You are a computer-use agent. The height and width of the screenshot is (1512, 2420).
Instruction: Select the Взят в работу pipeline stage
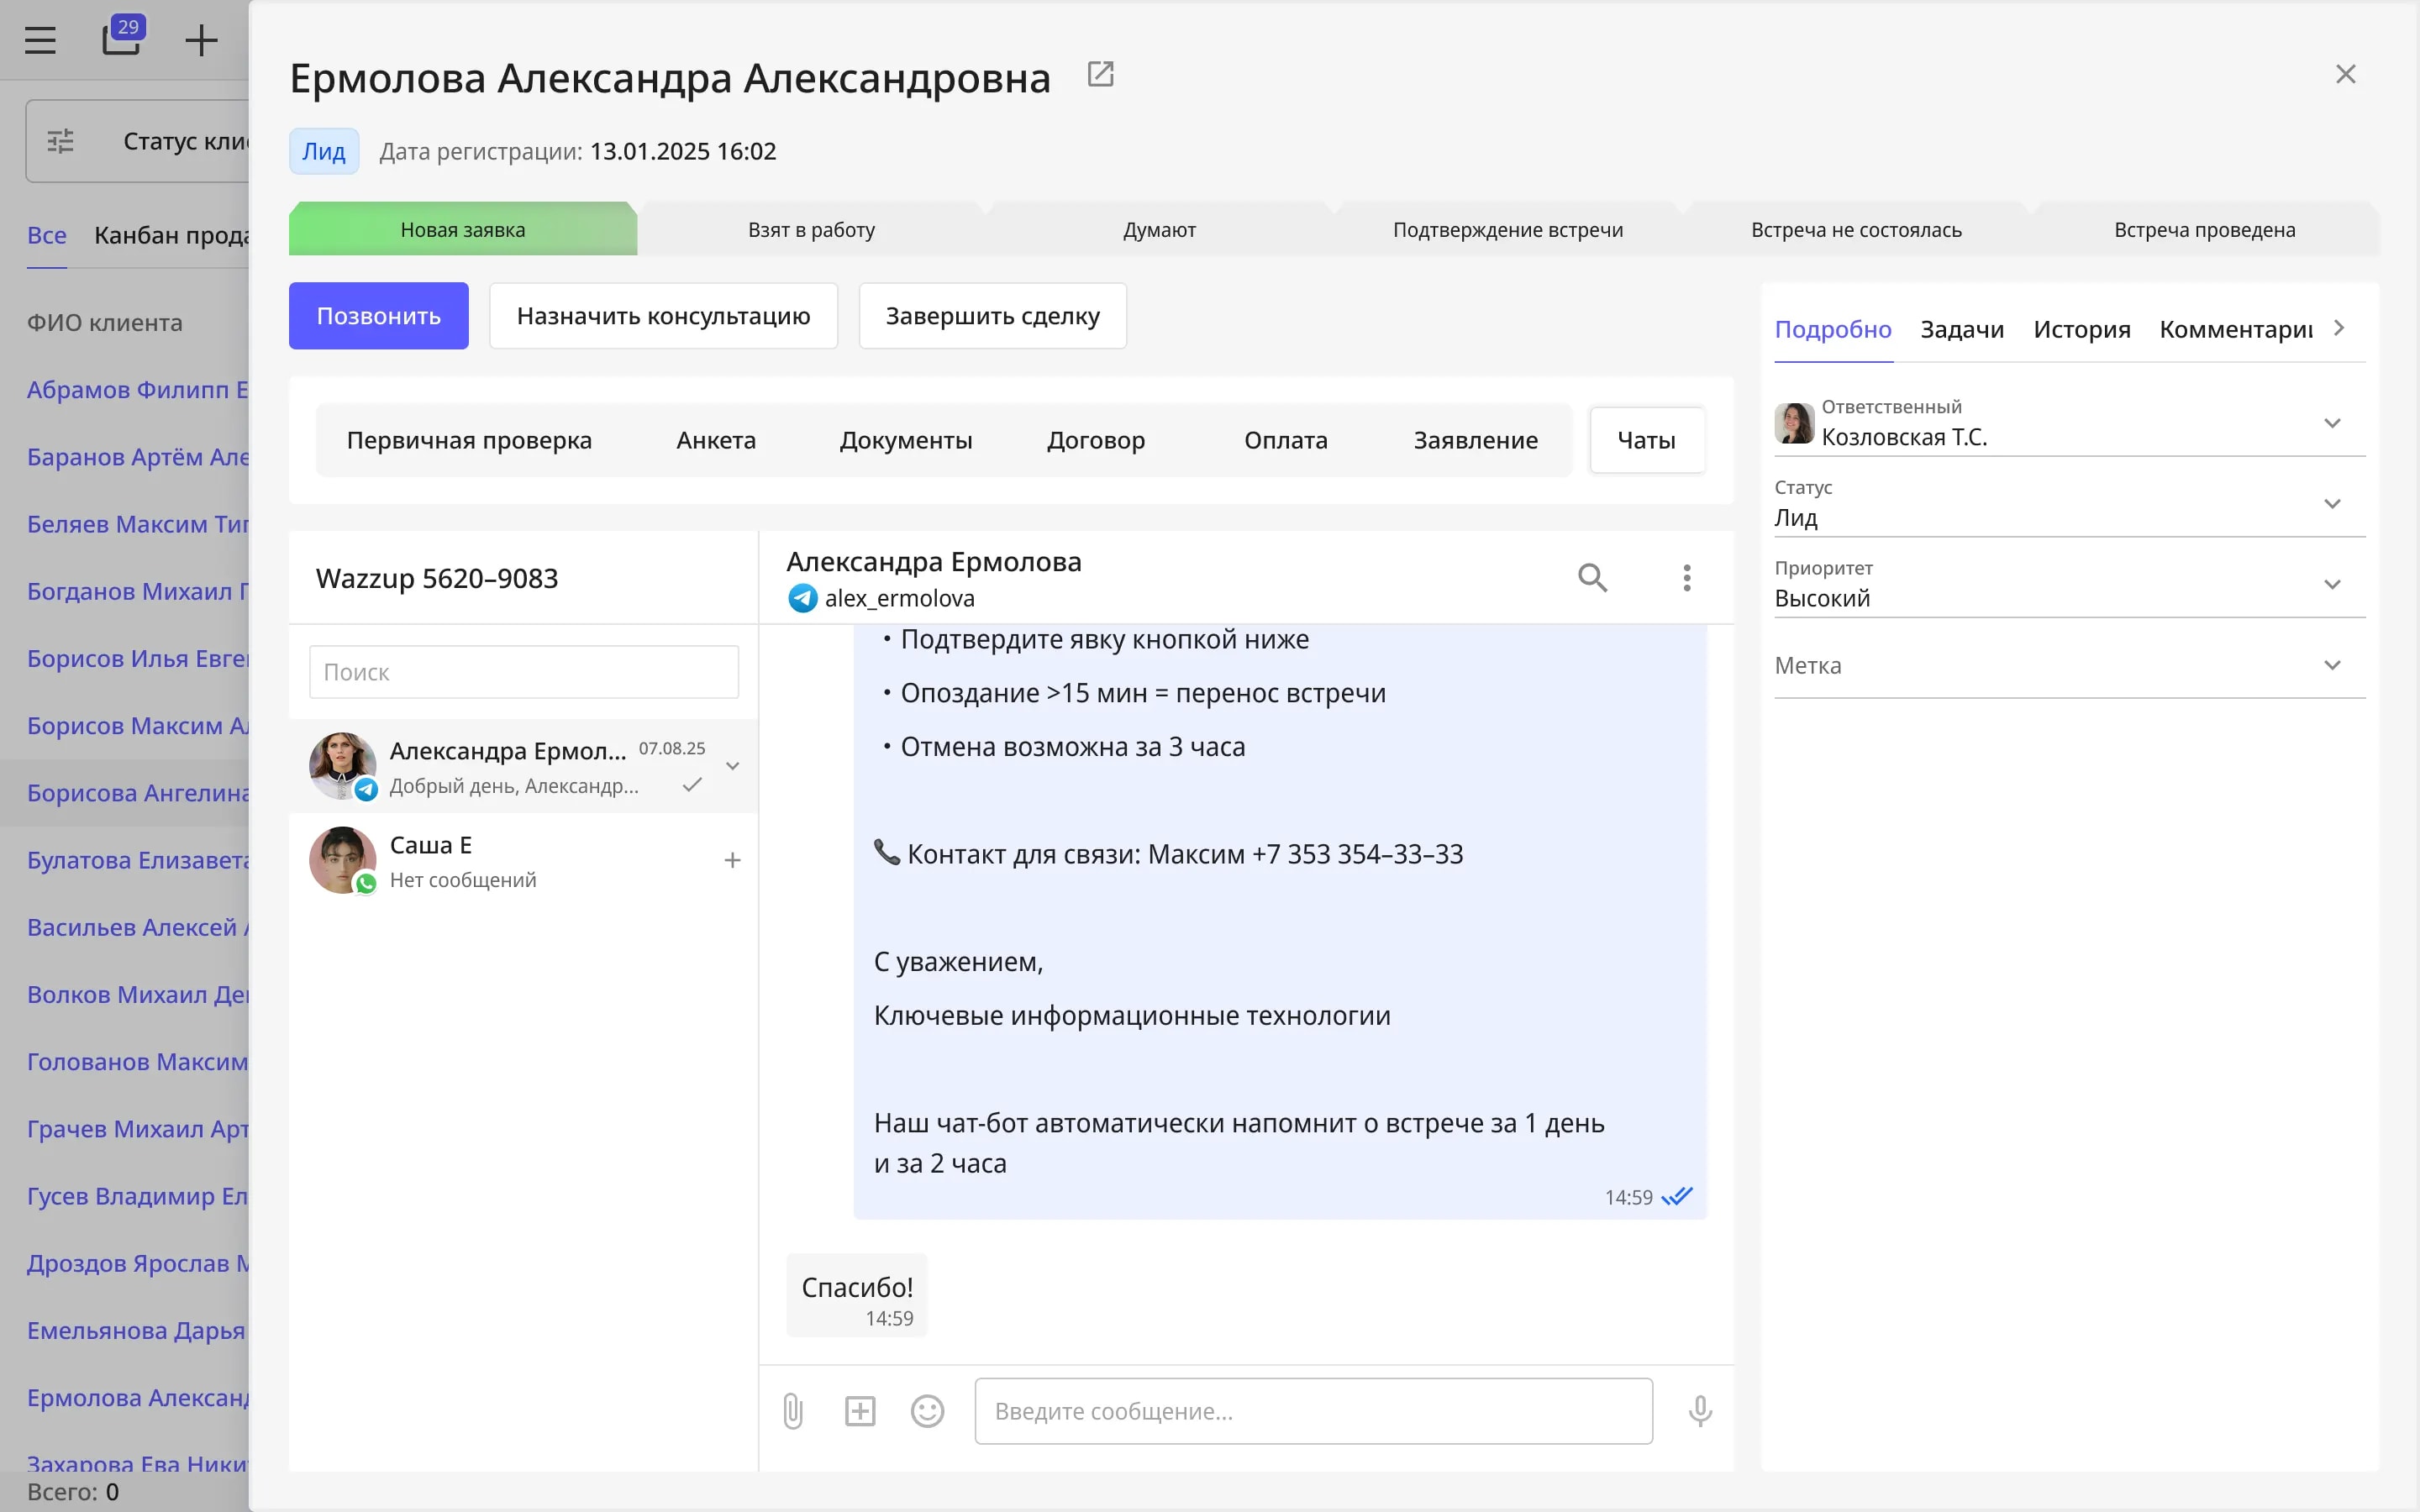click(811, 229)
